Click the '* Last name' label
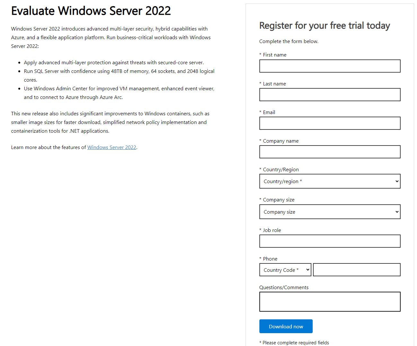 (273, 84)
